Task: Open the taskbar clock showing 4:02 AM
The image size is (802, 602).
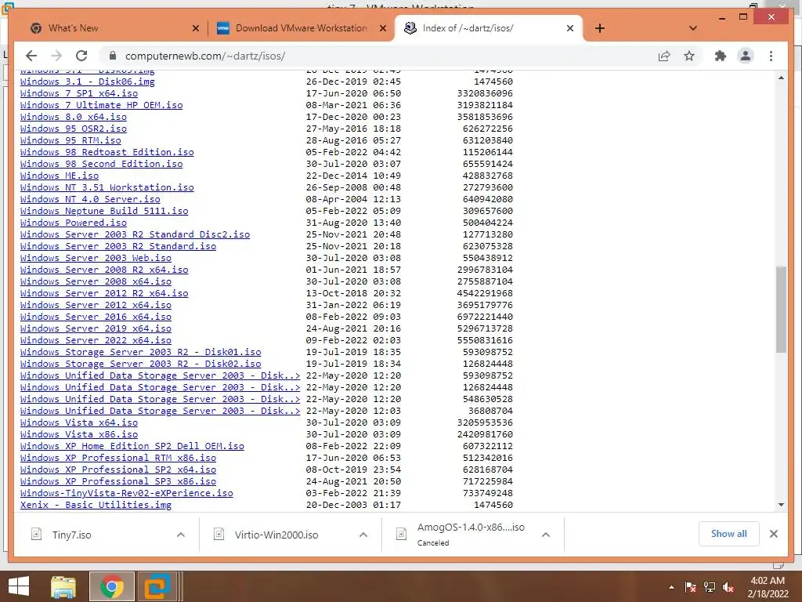Action: click(x=768, y=587)
